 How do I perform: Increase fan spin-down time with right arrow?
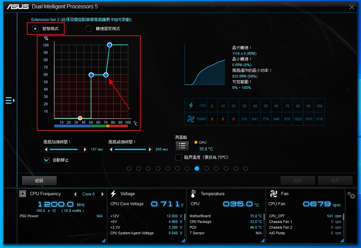[x=150, y=149]
